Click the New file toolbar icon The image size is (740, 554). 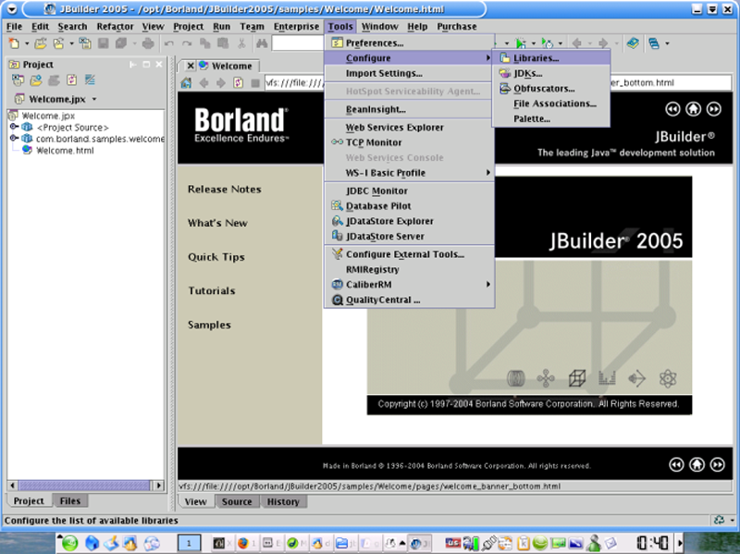[x=15, y=43]
